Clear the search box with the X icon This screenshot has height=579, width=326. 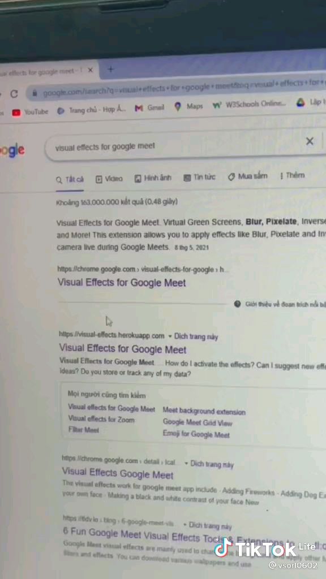[x=310, y=141]
